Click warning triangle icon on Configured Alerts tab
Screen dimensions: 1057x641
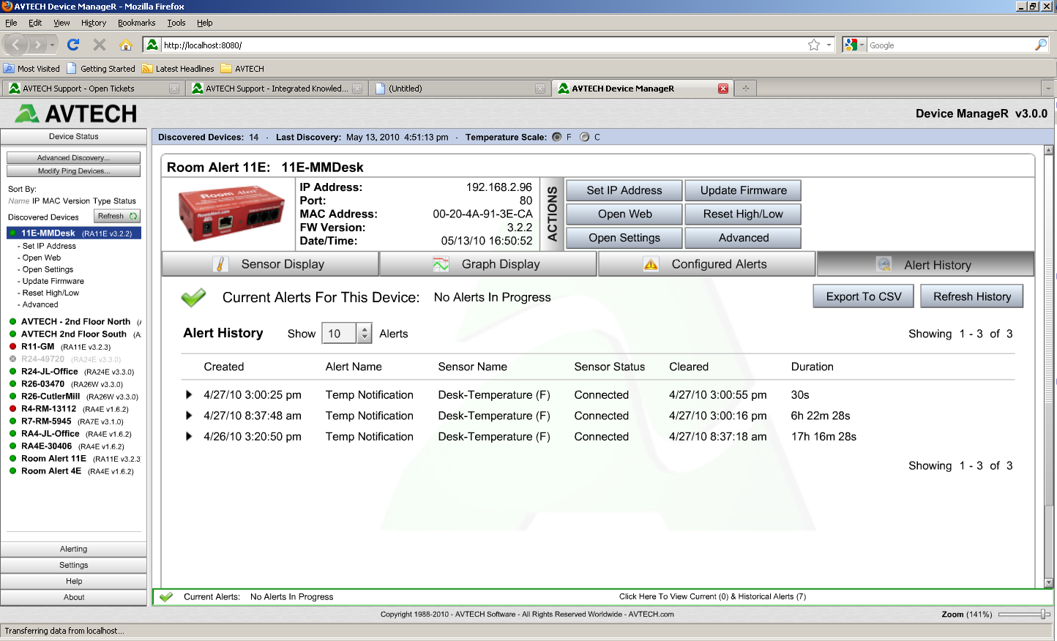[x=651, y=264]
